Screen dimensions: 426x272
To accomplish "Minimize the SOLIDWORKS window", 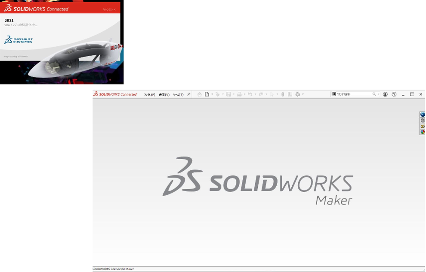I will pyautogui.click(x=403, y=94).
